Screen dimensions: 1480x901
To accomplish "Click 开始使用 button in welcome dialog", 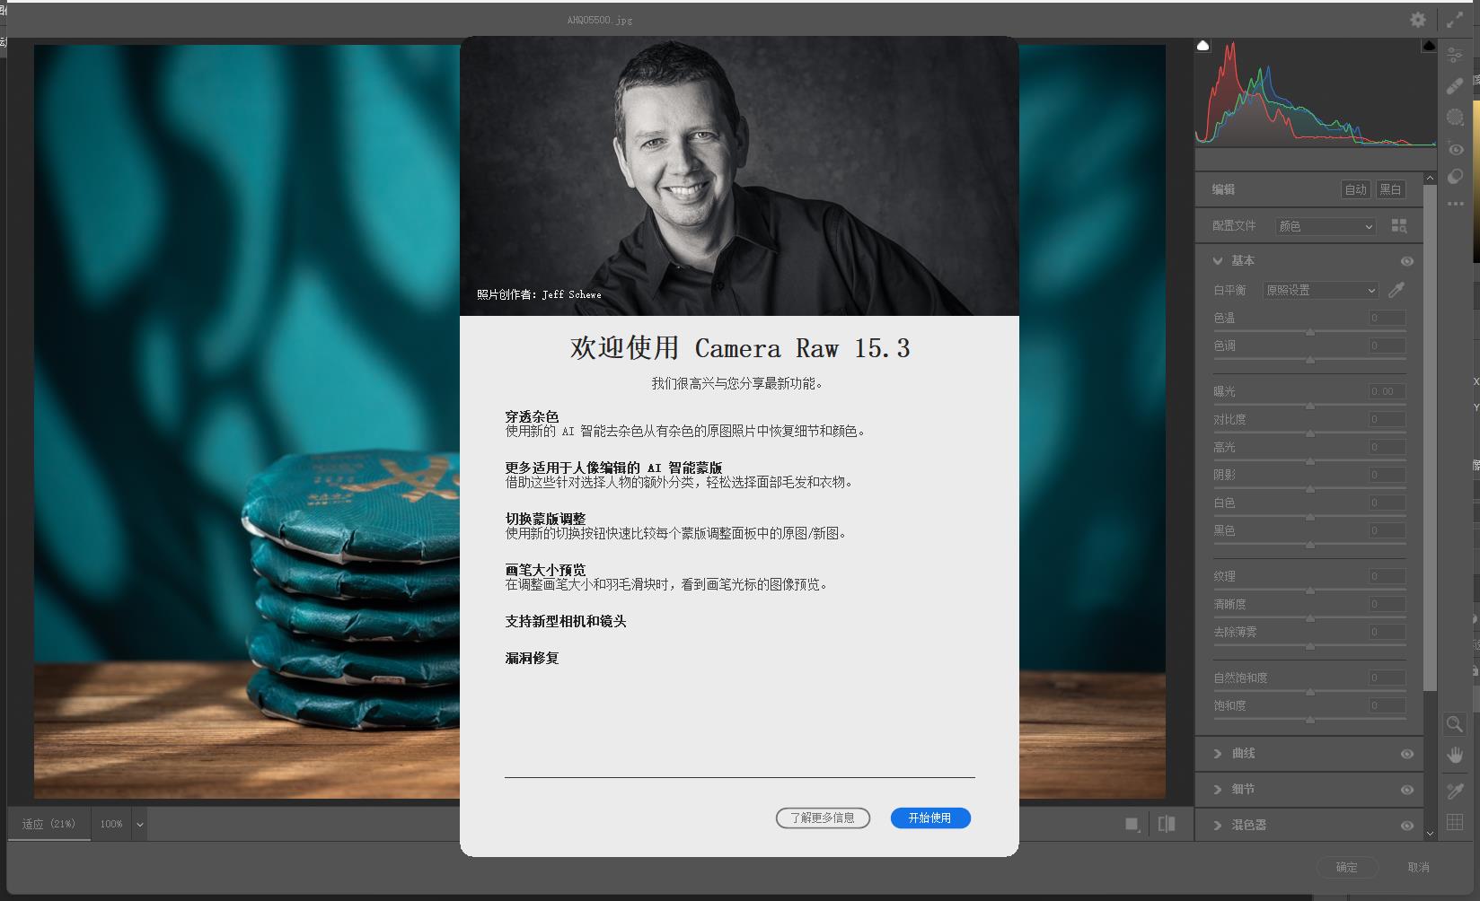I will pos(930,818).
